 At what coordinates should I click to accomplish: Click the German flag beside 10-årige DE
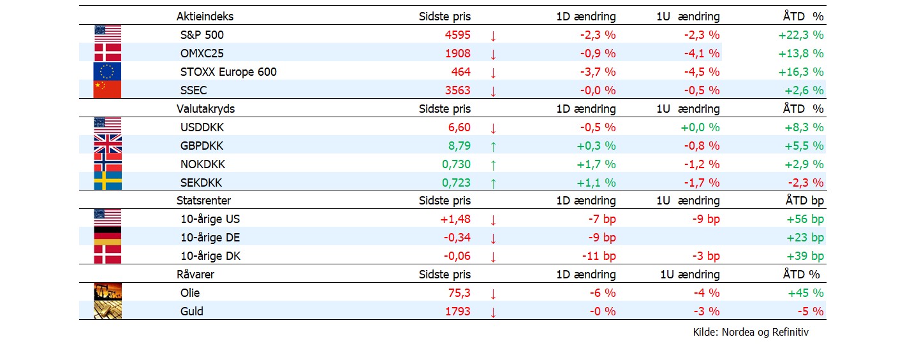coord(107,236)
